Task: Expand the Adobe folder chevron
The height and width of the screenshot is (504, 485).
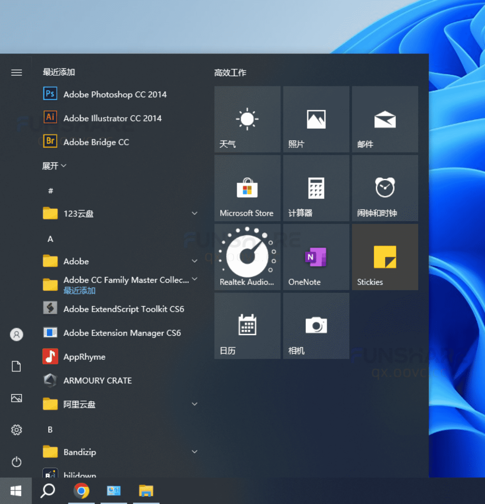Action: pyautogui.click(x=195, y=261)
